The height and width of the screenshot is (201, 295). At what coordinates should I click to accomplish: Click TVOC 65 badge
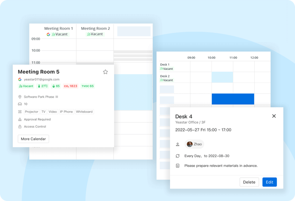point(87,86)
